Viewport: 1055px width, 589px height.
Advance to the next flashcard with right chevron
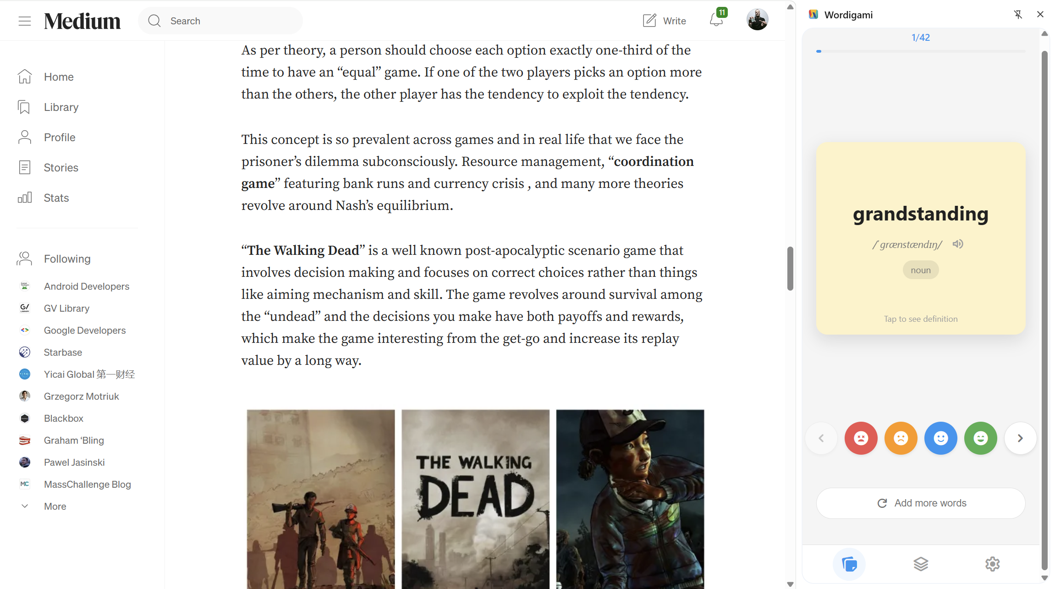1020,438
